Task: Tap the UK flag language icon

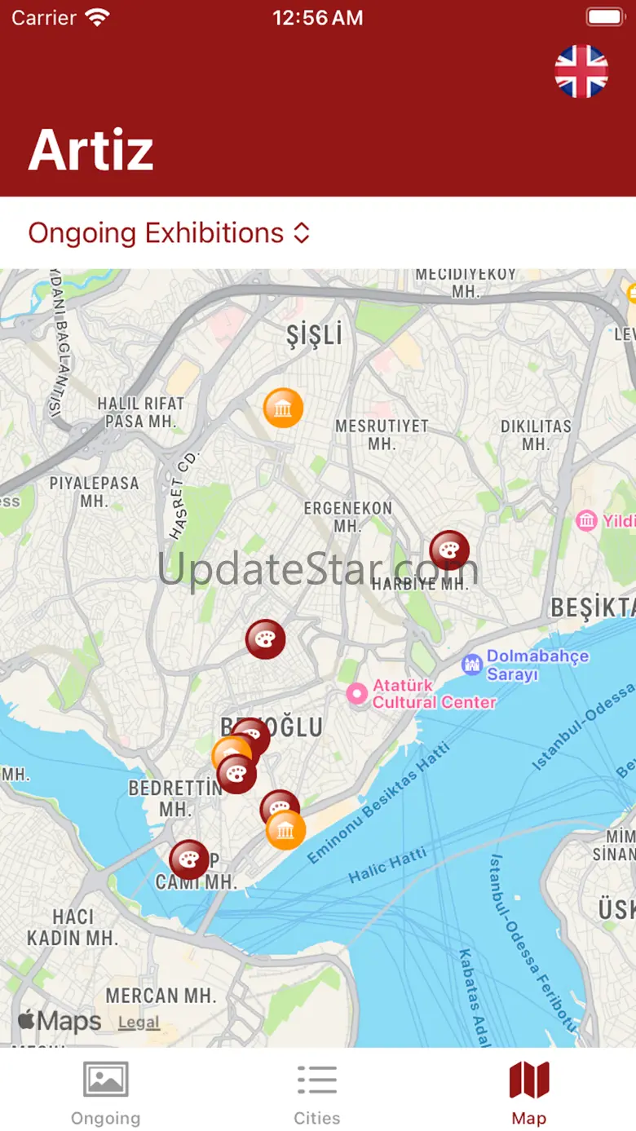Action: point(581,72)
